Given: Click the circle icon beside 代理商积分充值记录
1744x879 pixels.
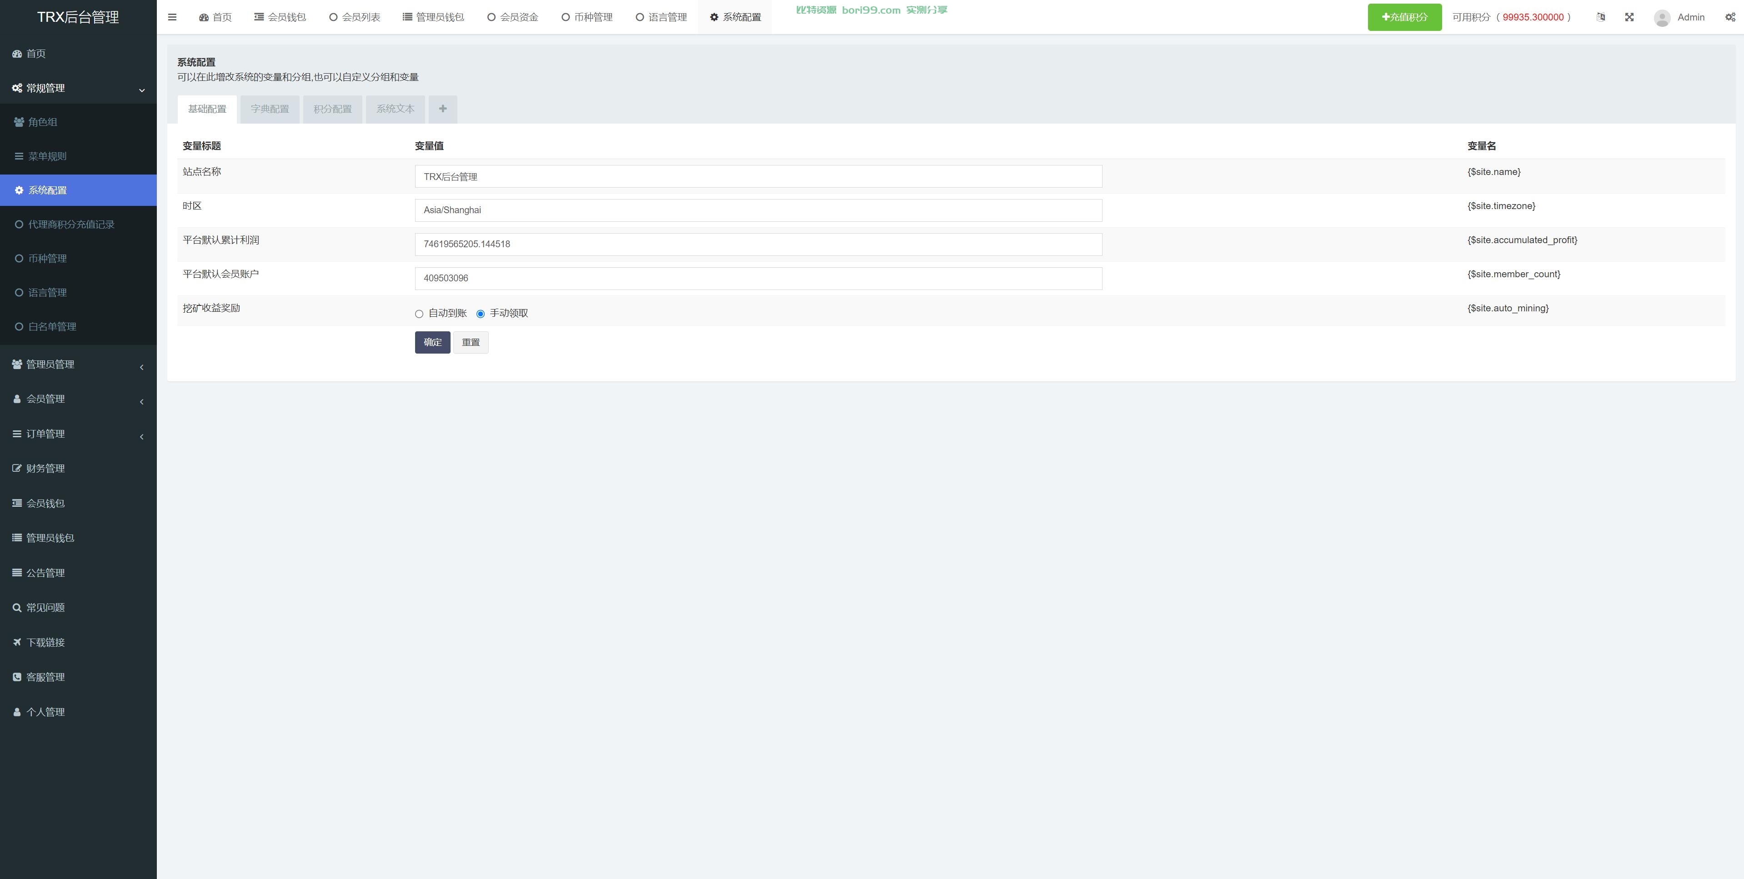Looking at the screenshot, I should (x=19, y=225).
